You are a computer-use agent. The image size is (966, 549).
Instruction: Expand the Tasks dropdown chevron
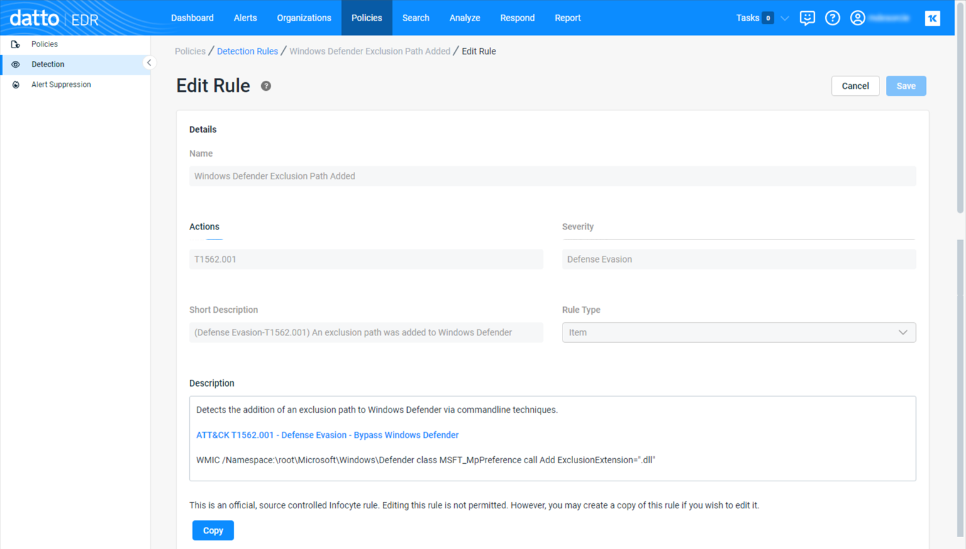(x=784, y=18)
